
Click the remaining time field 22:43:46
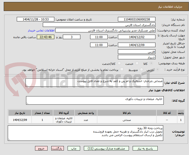(46, 37)
